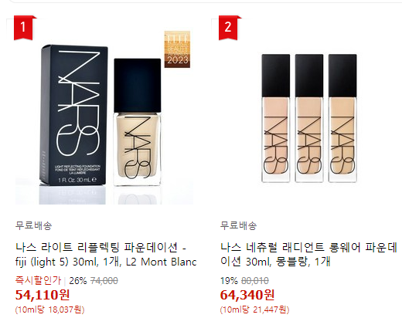Click the 즉시할인가 label

[38, 280]
